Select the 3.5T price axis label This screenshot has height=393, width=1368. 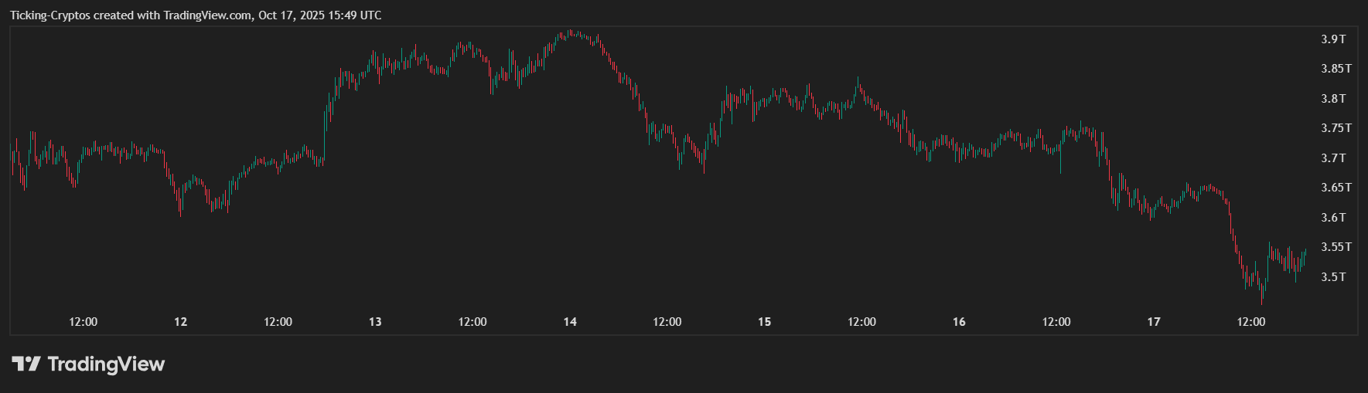pyautogui.click(x=1332, y=276)
